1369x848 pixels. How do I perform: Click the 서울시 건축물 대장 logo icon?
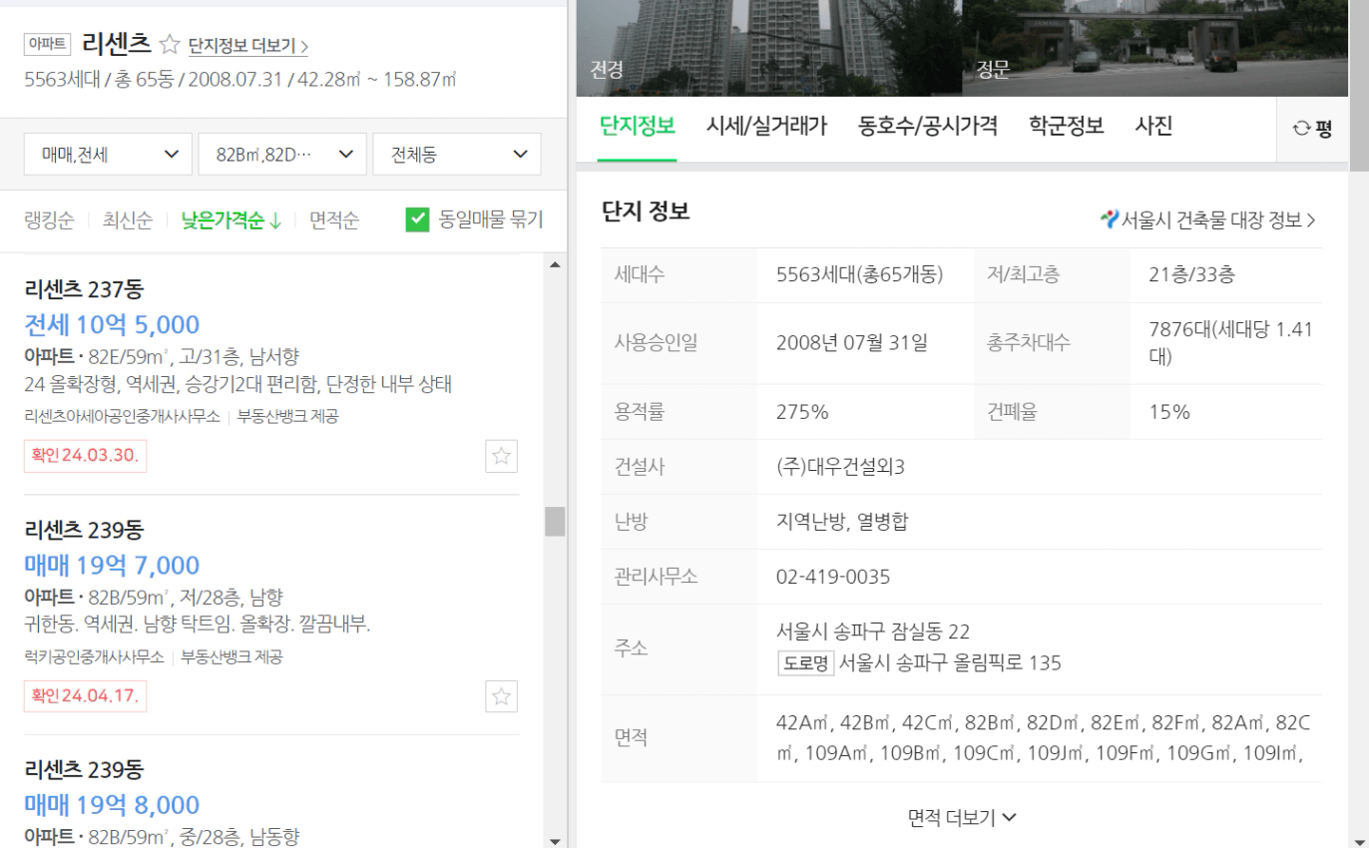tap(1109, 219)
